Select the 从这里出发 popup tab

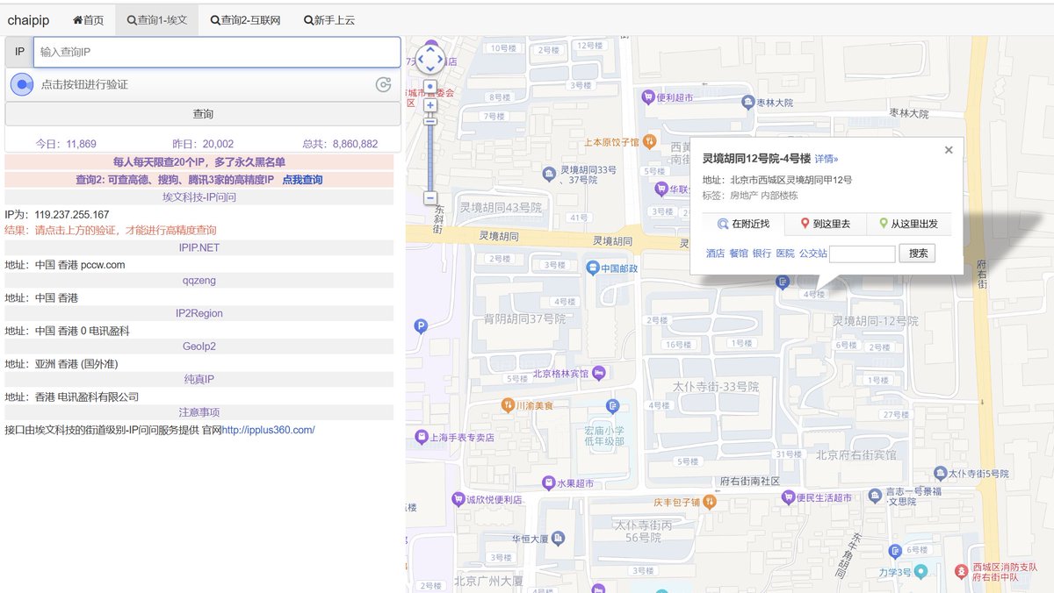pos(908,224)
